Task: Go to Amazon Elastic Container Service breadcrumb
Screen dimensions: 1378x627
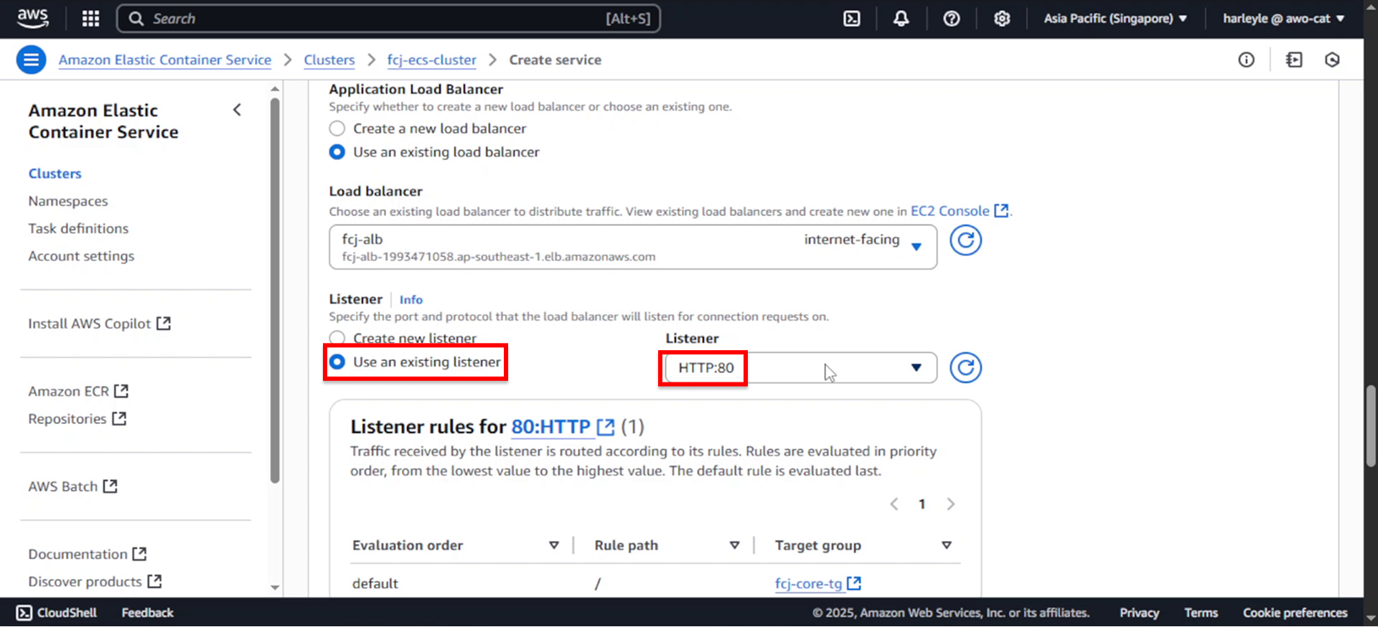Action: coord(165,60)
